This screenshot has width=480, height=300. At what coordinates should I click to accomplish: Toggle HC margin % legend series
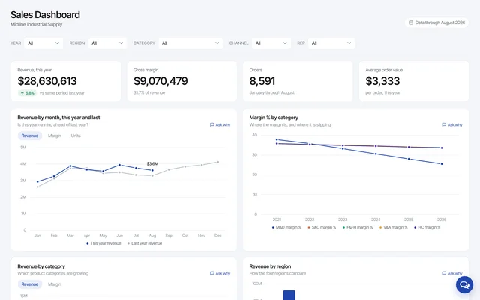click(x=427, y=227)
